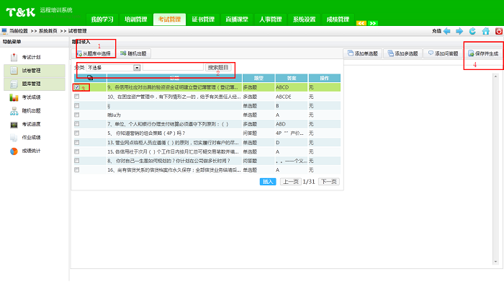
Task: Open the 人事管理 tab
Action: (x=271, y=19)
